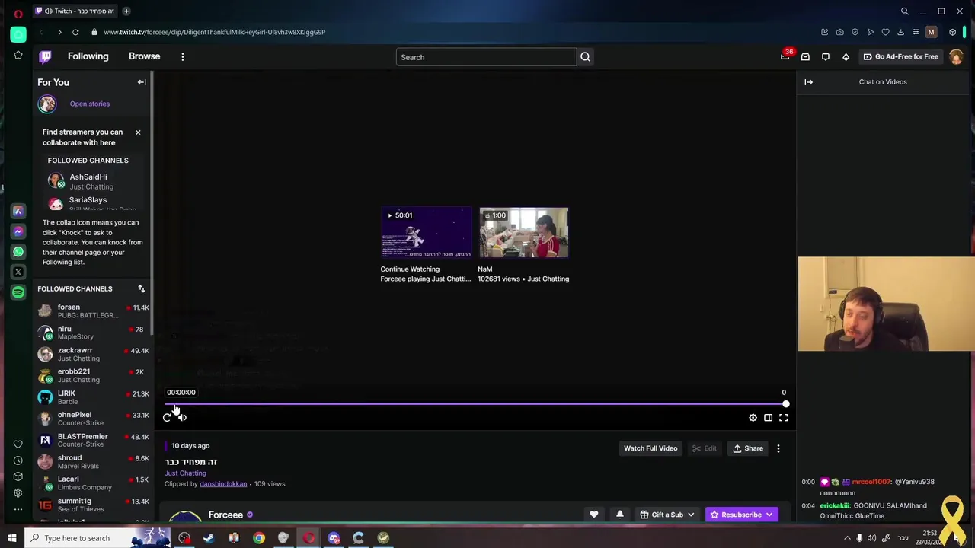Toggle theatre mode on the player

768,417
